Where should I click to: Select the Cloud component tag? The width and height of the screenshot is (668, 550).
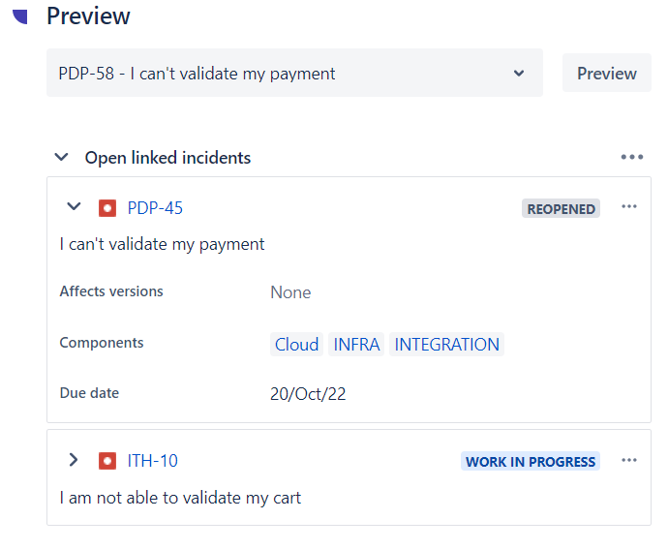pos(296,345)
